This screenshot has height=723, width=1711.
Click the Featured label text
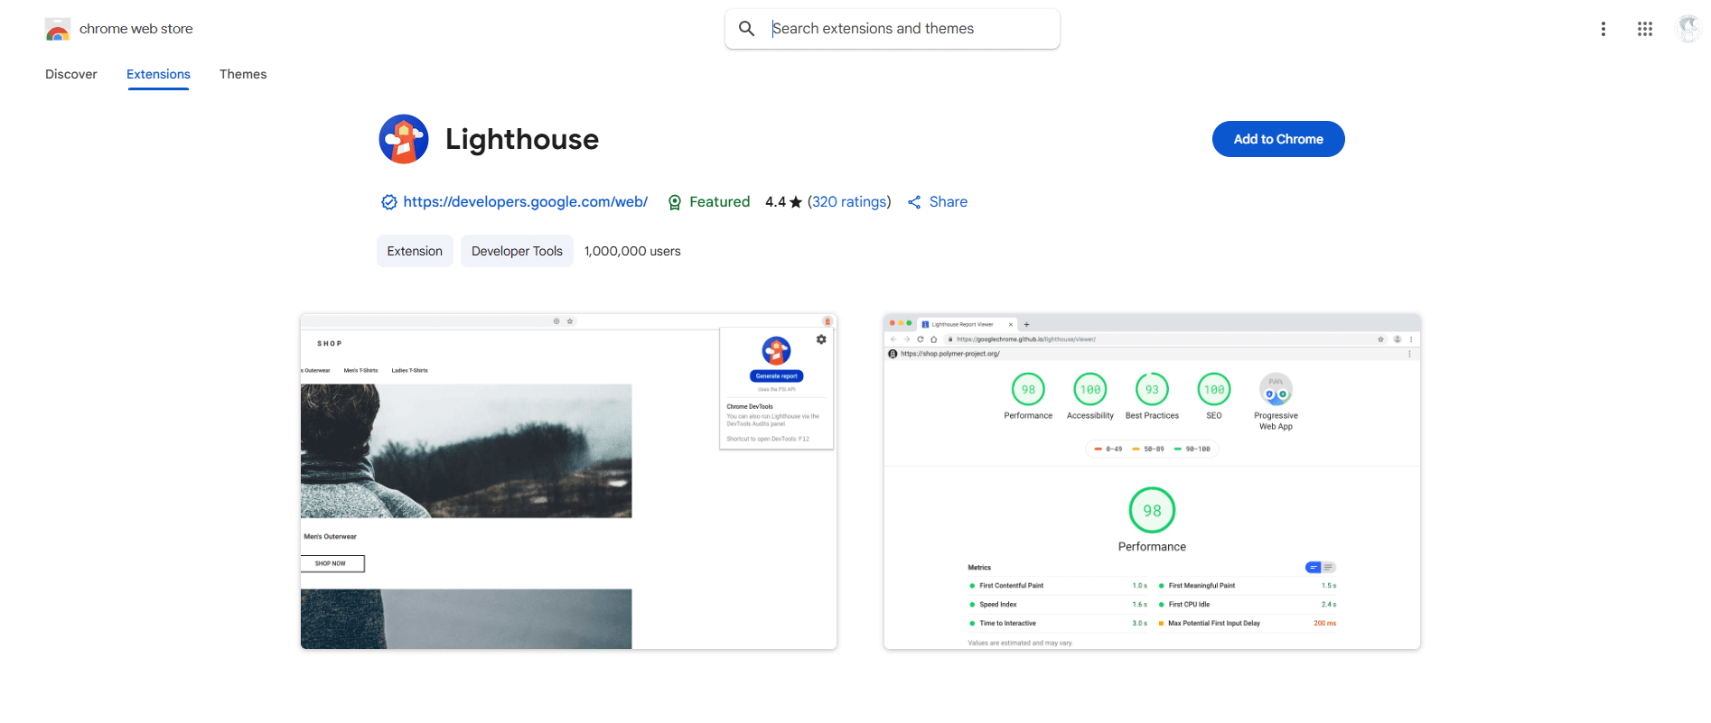coord(719,202)
